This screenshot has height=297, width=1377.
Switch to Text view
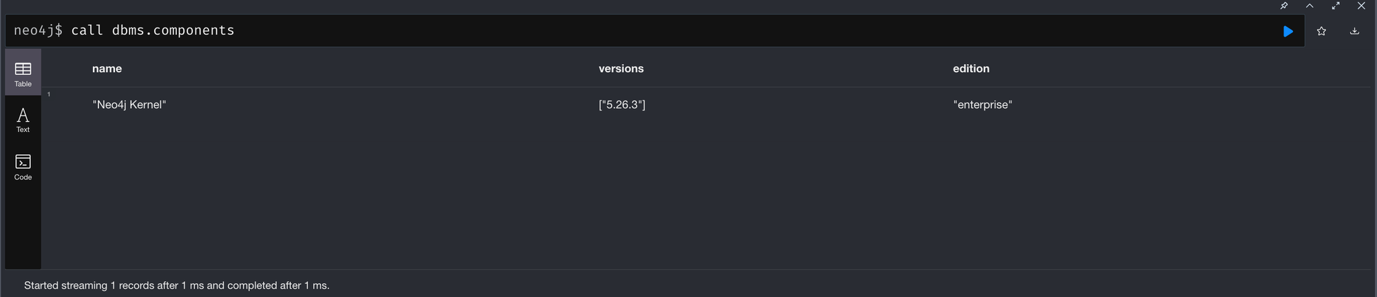pyautogui.click(x=23, y=120)
